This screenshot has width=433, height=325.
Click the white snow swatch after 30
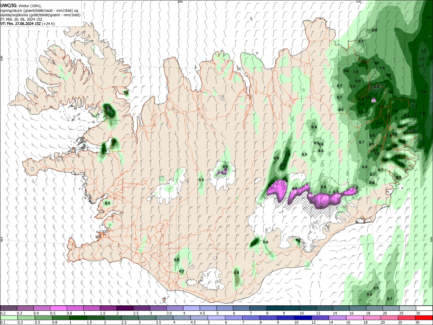[424, 308]
